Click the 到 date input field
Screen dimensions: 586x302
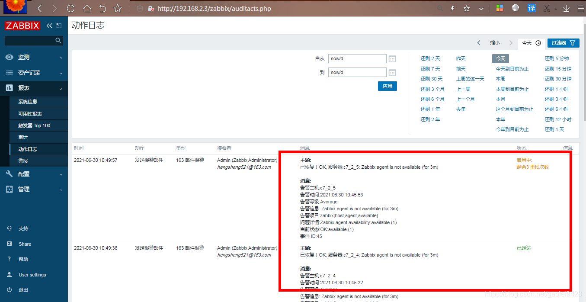357,72
